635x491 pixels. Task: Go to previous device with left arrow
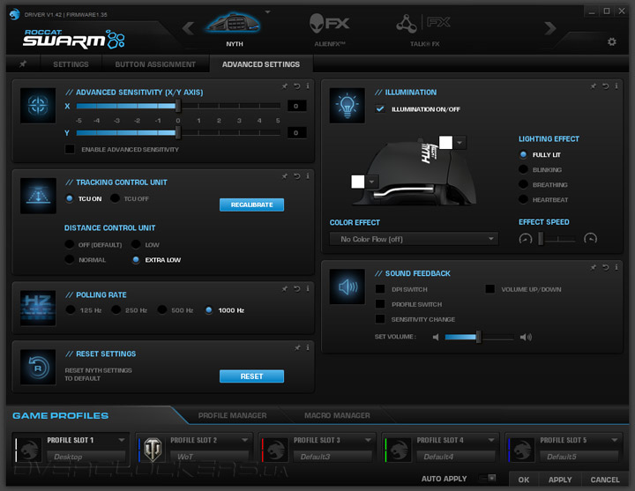[x=188, y=28]
